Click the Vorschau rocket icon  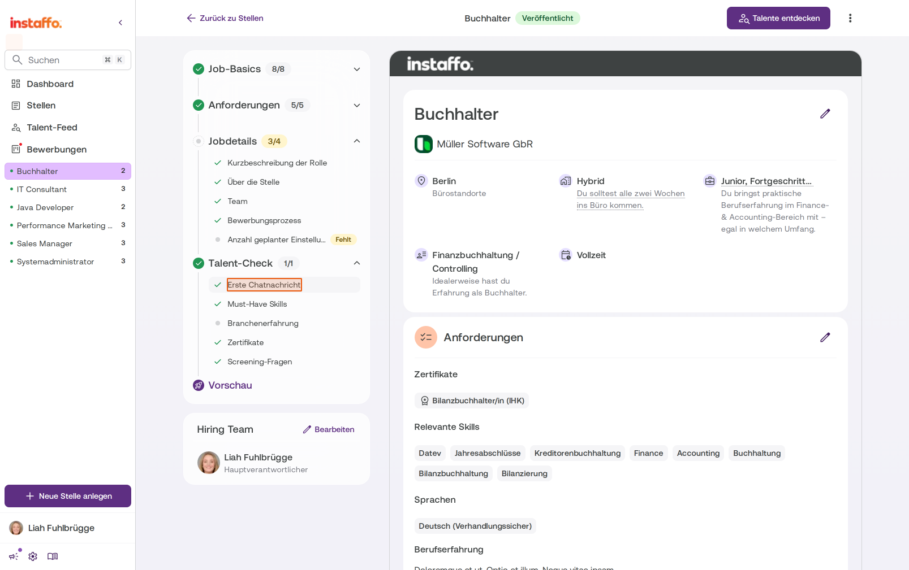(x=199, y=385)
